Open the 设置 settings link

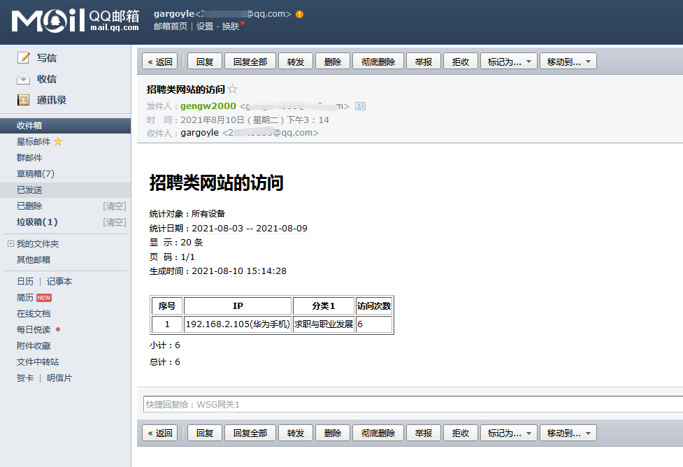205,27
